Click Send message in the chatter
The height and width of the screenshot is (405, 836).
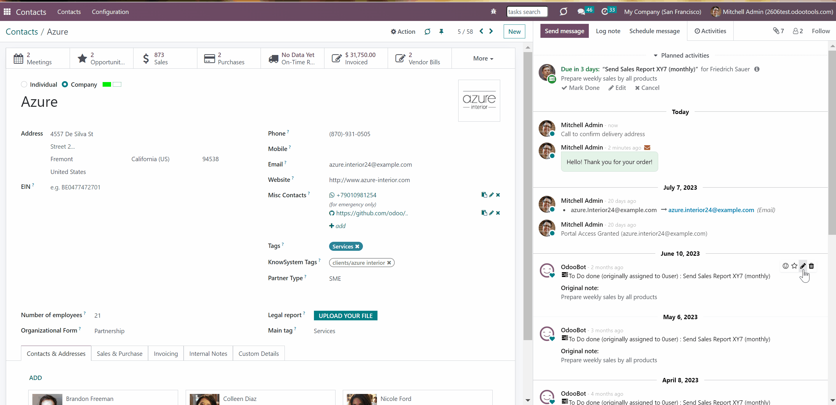(x=564, y=31)
